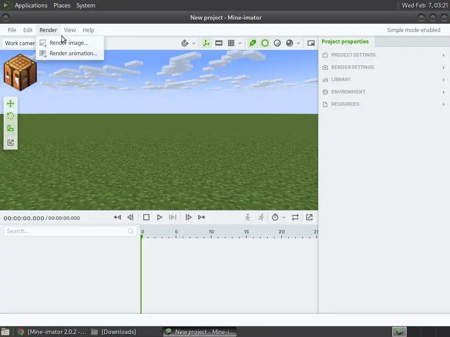
Task: Switch to Downloads taskbar window
Action: (x=114, y=332)
